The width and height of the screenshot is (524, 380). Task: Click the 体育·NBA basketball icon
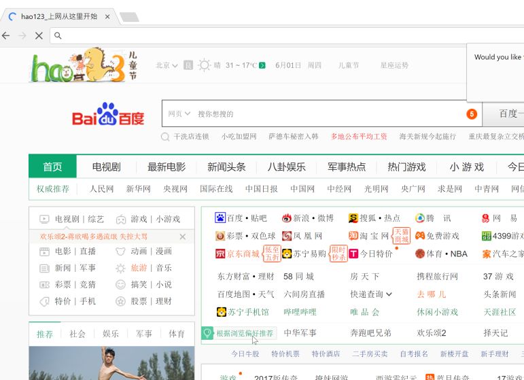[420, 254]
